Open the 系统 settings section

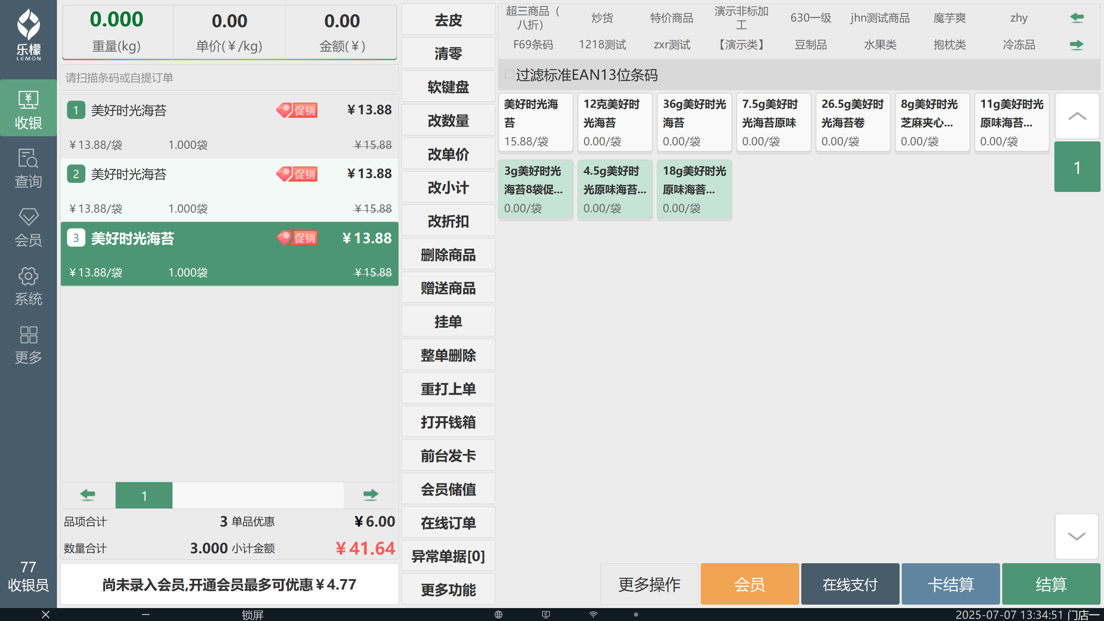(28, 285)
